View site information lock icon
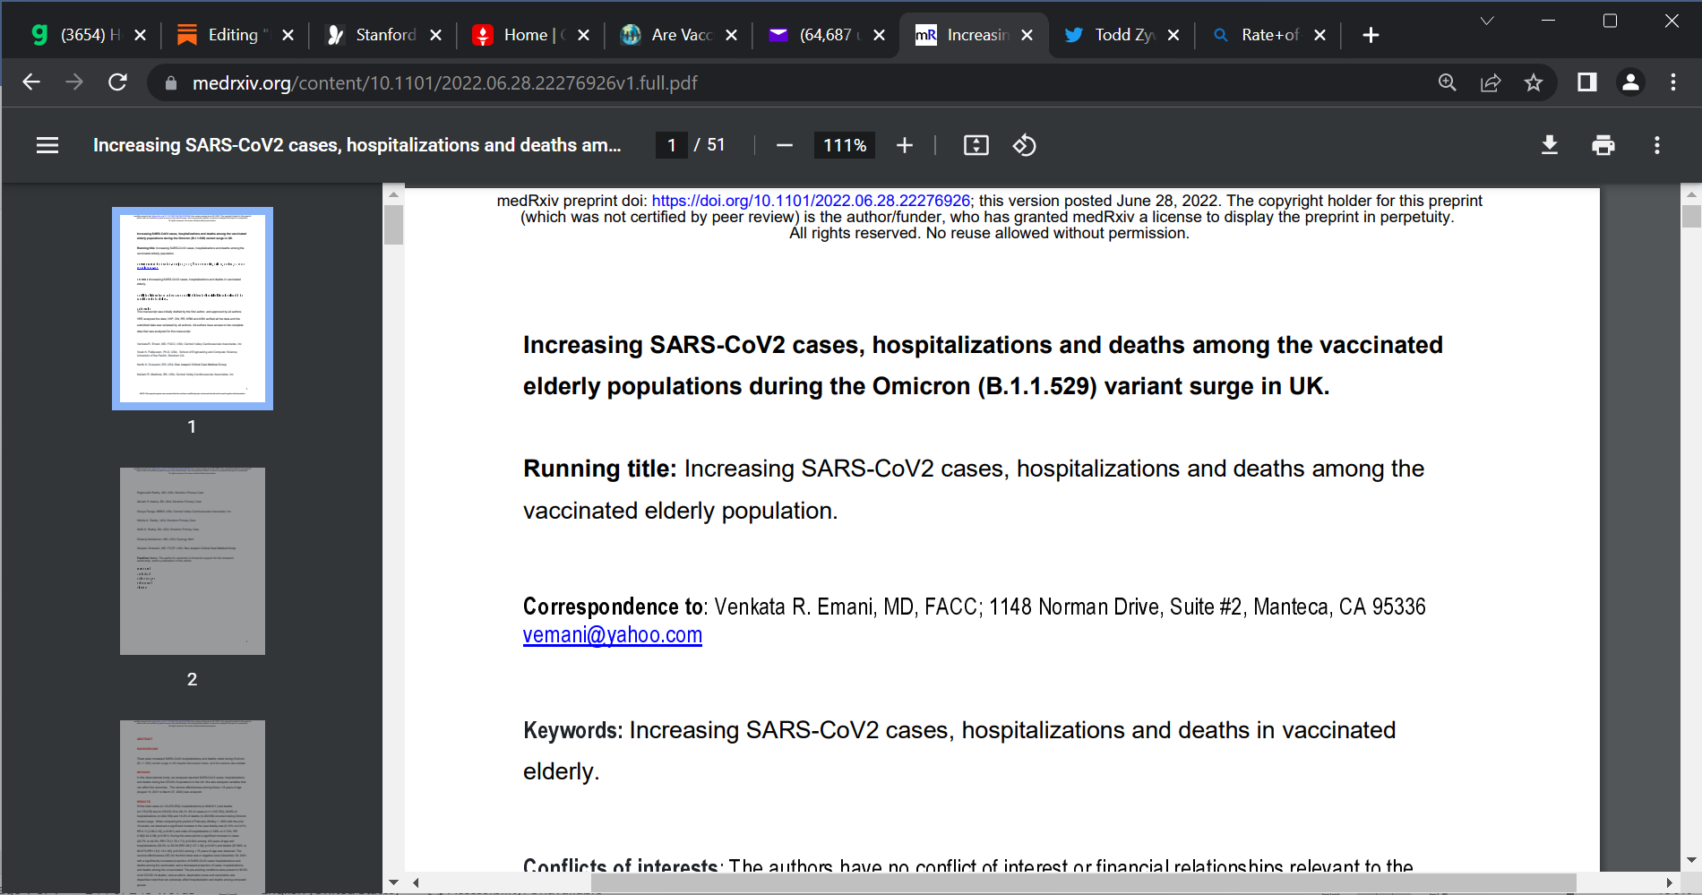The height and width of the screenshot is (895, 1702). (x=171, y=83)
